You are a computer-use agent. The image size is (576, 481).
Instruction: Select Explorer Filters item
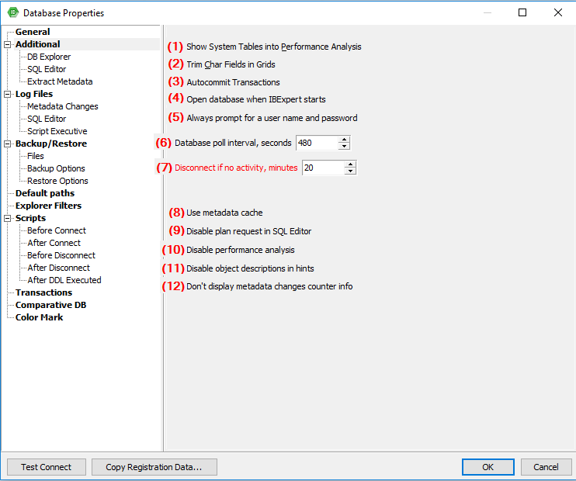(x=48, y=206)
